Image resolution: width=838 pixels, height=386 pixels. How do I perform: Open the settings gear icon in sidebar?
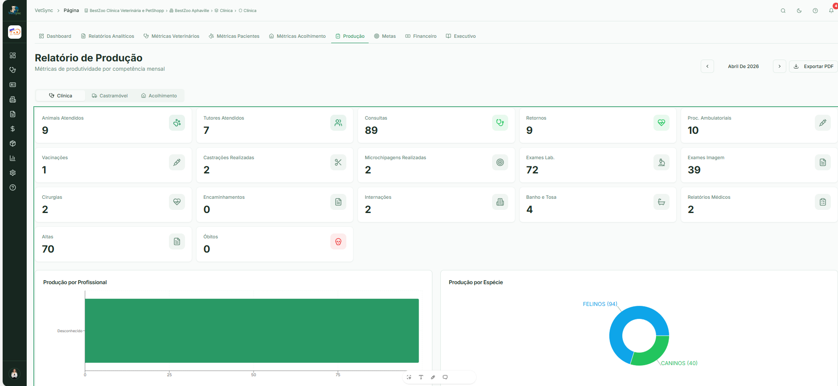pyautogui.click(x=13, y=173)
